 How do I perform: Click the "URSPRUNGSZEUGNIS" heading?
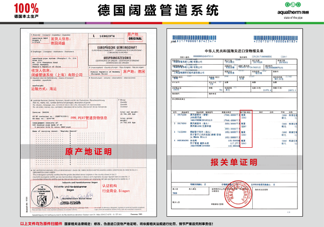[117, 58]
